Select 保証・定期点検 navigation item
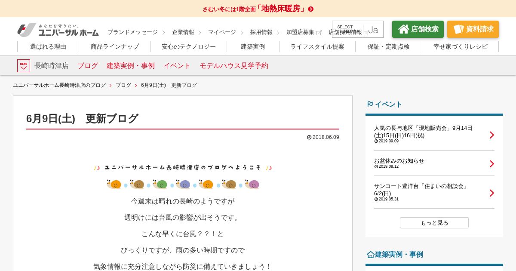The height and width of the screenshot is (271, 516). point(389,47)
